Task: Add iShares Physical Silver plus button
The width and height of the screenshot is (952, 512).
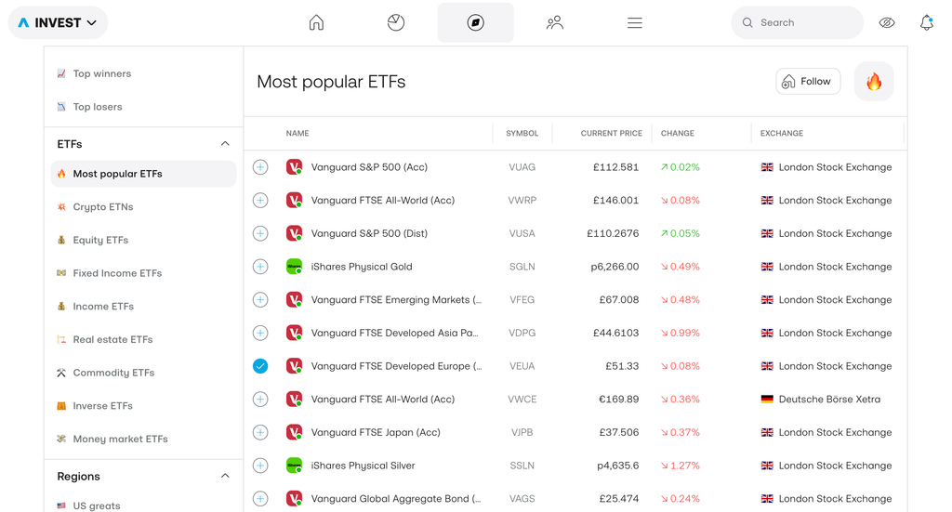Action: 260,466
